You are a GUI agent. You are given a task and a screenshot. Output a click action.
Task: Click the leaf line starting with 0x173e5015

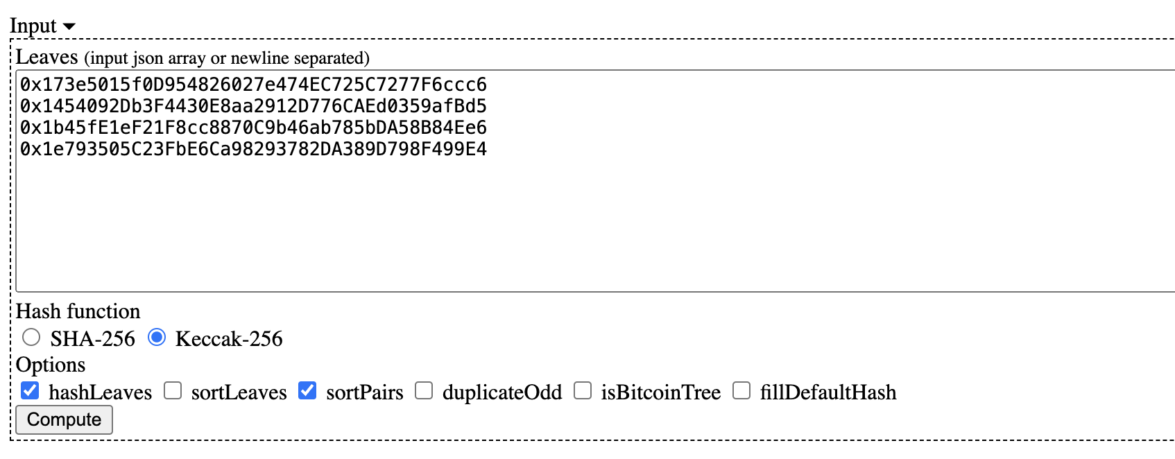click(x=253, y=85)
